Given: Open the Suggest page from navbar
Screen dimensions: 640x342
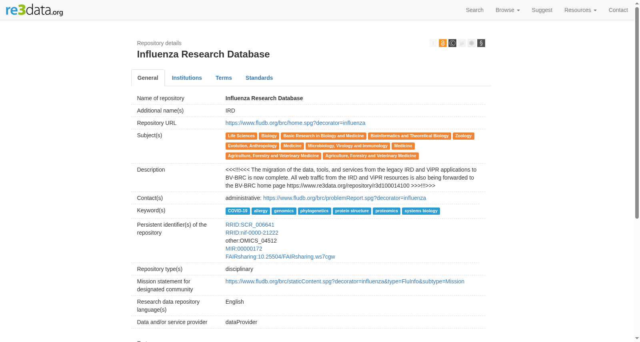Looking at the screenshot, I should point(542,10).
